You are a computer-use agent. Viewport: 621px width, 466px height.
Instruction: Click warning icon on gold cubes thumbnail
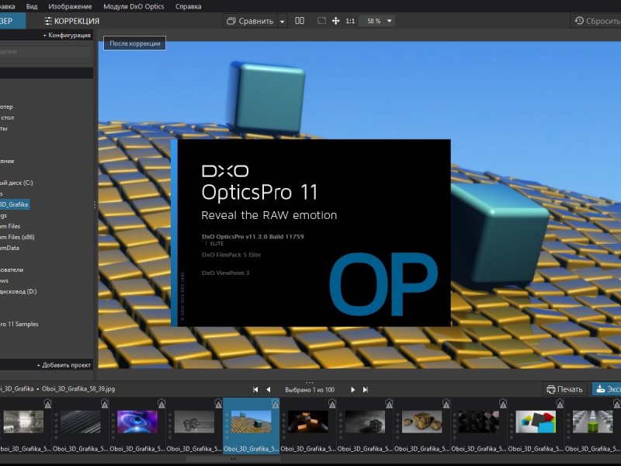pyautogui.click(x=446, y=403)
